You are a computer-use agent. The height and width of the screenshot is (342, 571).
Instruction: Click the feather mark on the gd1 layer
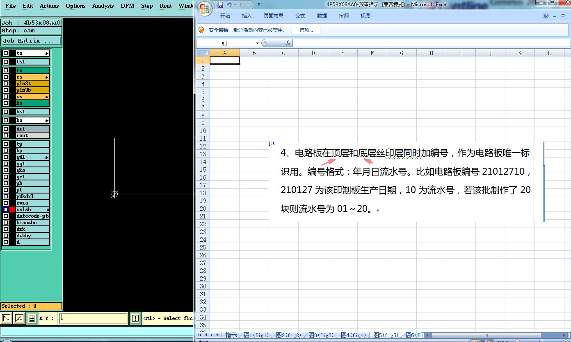[47, 157]
